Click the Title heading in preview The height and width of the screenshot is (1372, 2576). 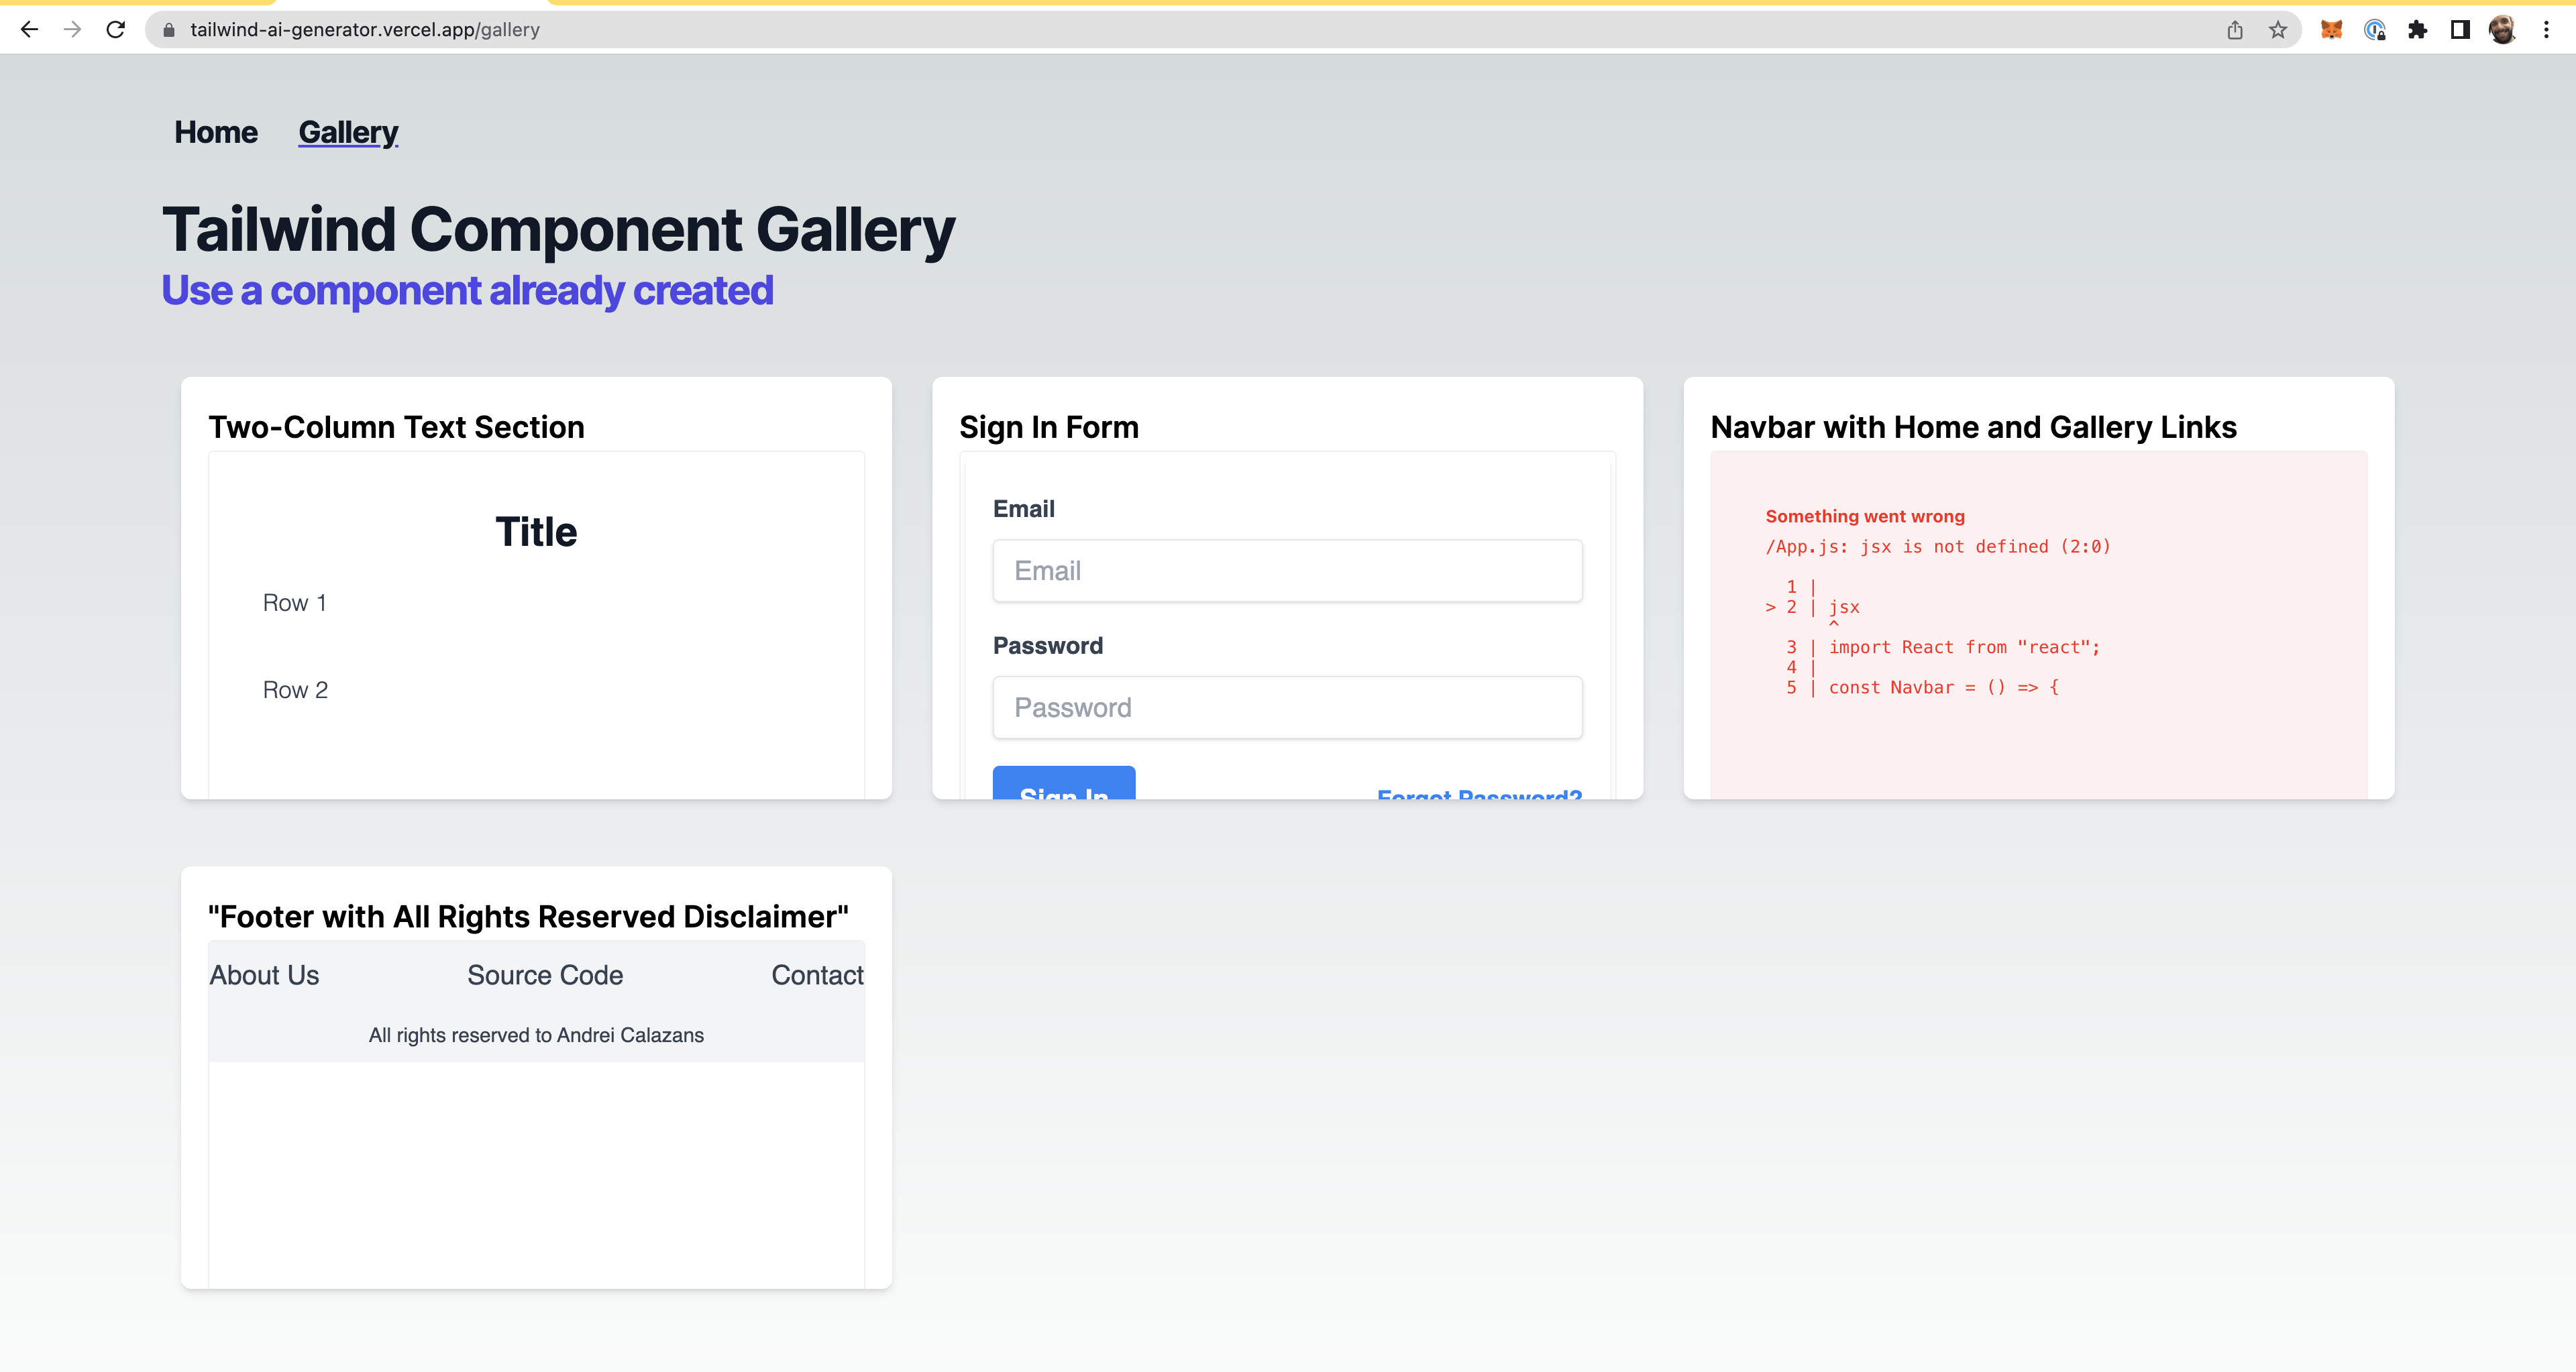coord(536,532)
